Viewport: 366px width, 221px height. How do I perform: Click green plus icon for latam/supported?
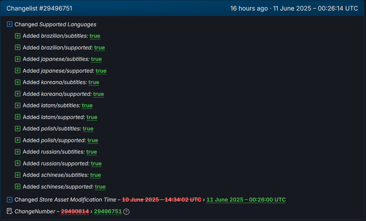click(18, 117)
